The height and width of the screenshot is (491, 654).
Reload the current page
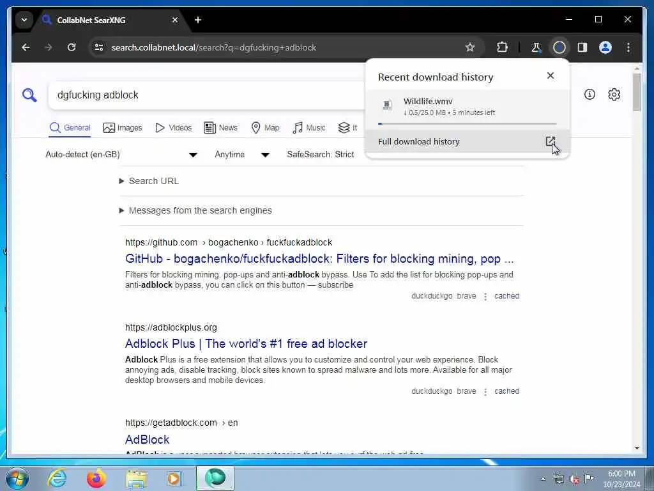(x=72, y=47)
